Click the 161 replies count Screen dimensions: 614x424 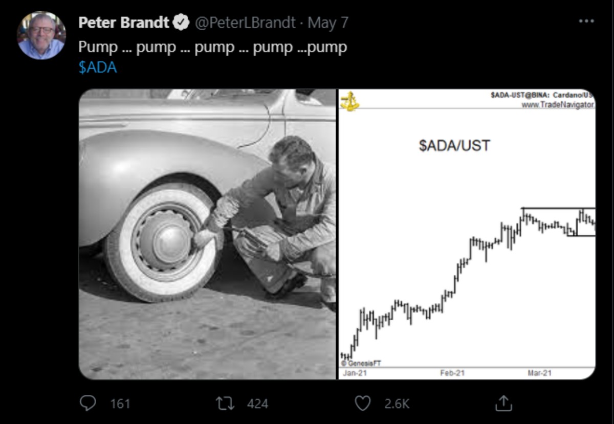(x=120, y=404)
